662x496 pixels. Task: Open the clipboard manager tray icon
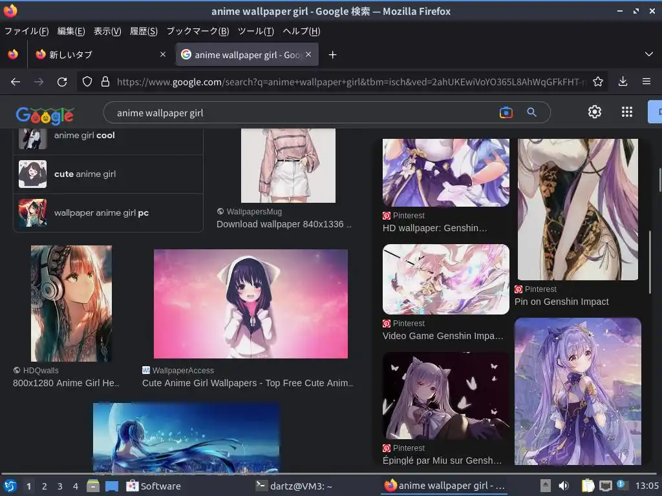(588, 486)
